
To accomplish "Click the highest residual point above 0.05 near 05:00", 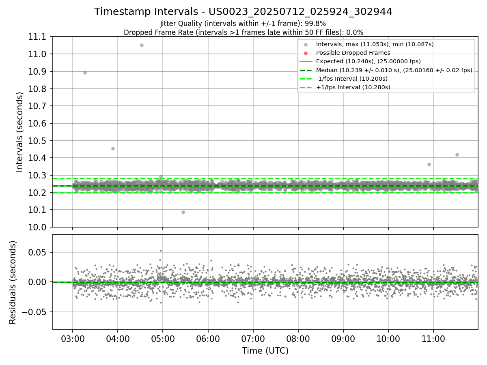I will pos(161,251).
